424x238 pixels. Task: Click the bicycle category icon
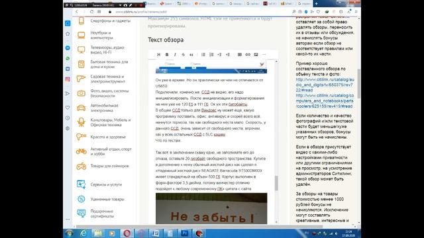pos(81,151)
